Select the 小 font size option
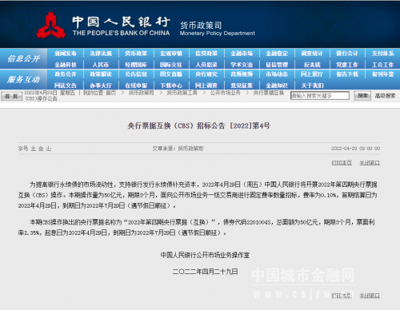400x310 pixels. (49, 149)
